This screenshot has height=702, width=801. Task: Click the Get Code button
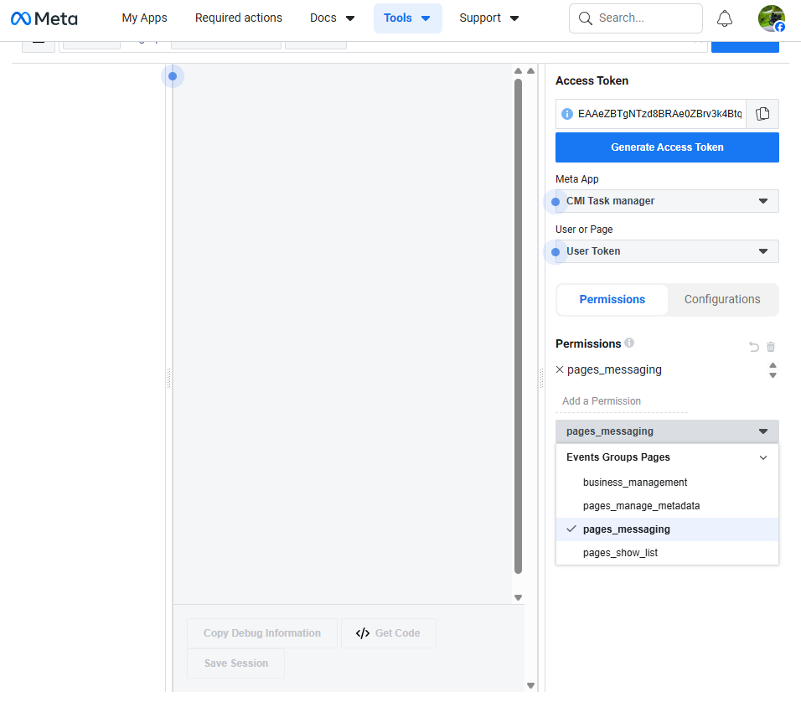[x=388, y=633]
